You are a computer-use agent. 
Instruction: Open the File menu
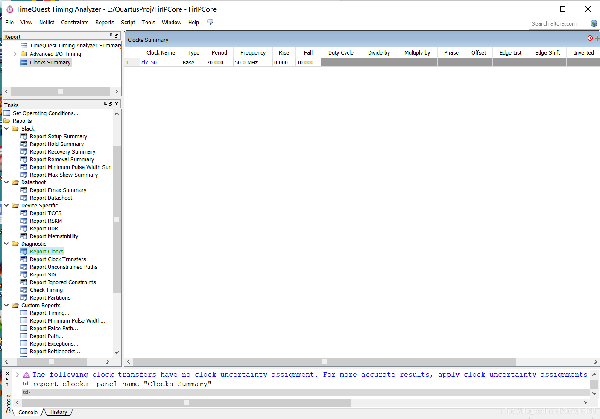(9, 23)
